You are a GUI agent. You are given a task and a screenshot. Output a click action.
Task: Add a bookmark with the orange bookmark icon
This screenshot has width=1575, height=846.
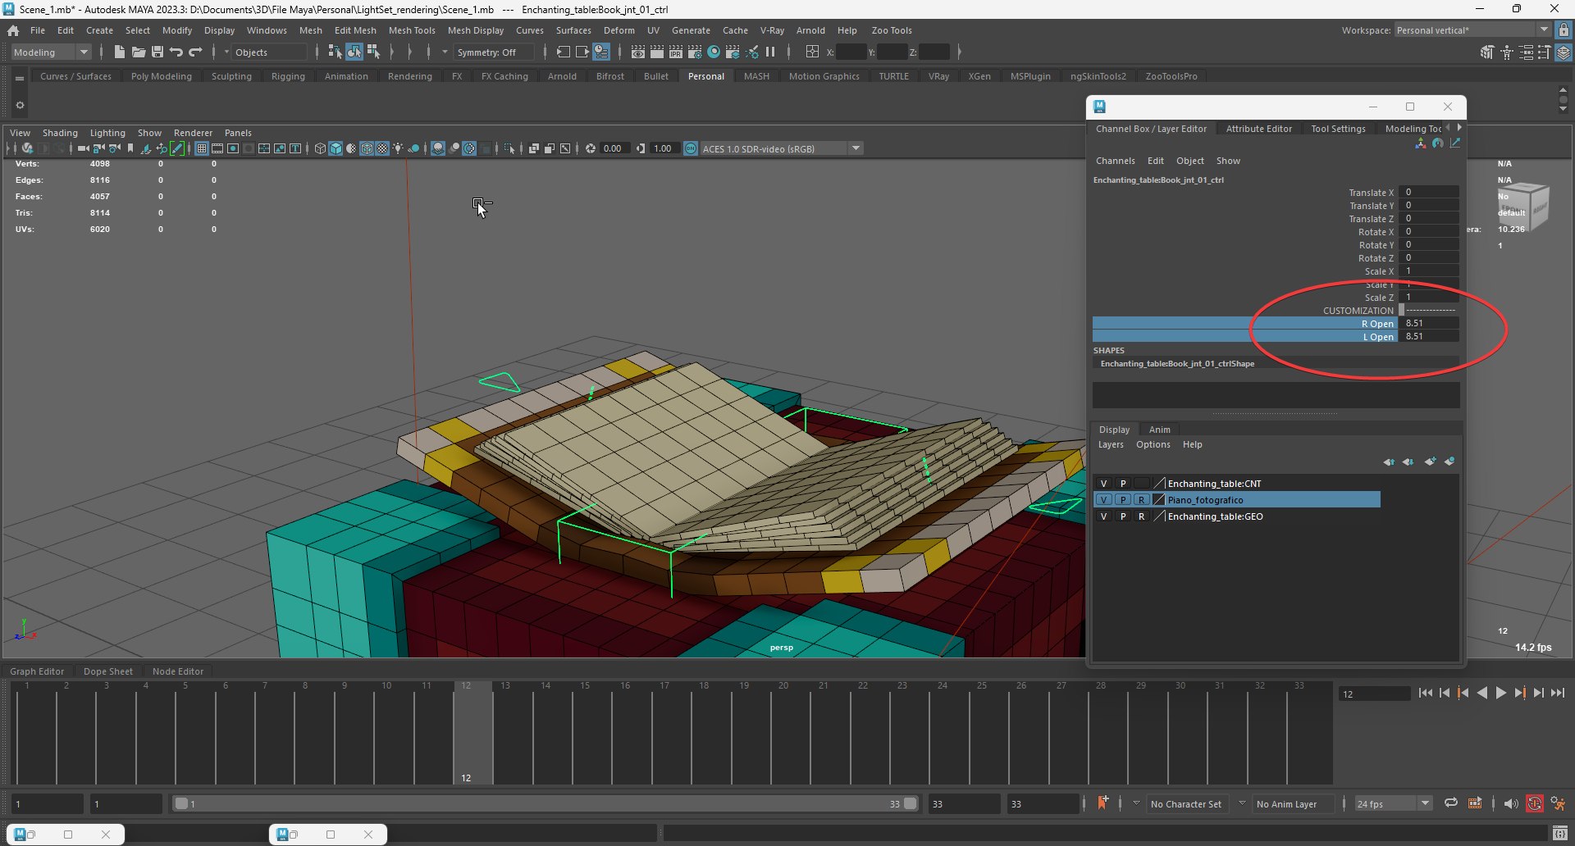pos(1102,803)
